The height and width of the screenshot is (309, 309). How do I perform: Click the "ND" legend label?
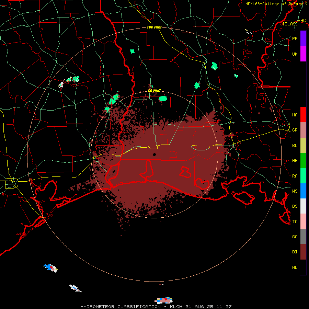[x=295, y=267]
